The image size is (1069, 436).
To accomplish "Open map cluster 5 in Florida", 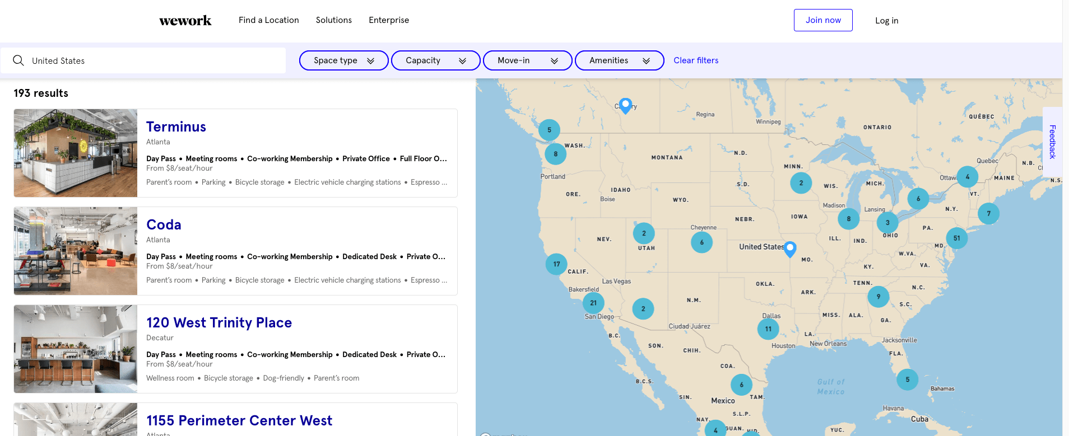I will (x=908, y=379).
